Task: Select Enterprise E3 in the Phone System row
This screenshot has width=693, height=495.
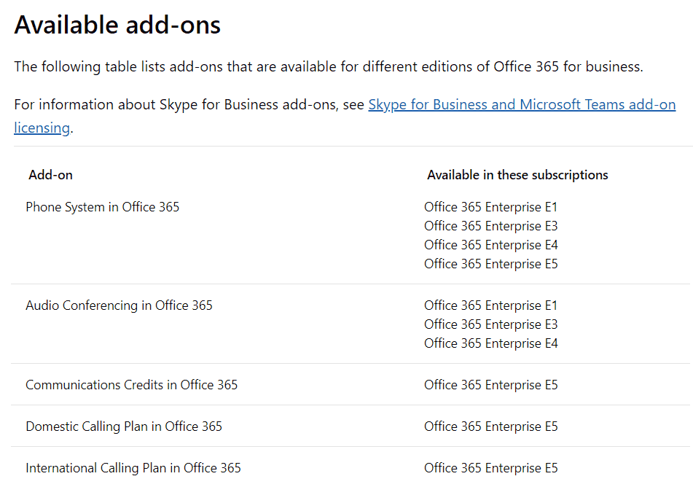Action: tap(490, 226)
